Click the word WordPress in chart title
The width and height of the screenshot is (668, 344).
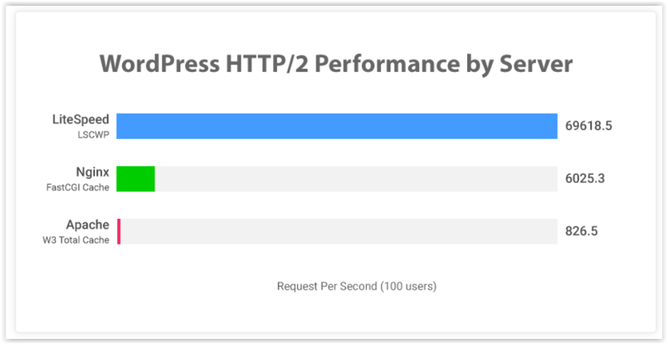coord(160,63)
